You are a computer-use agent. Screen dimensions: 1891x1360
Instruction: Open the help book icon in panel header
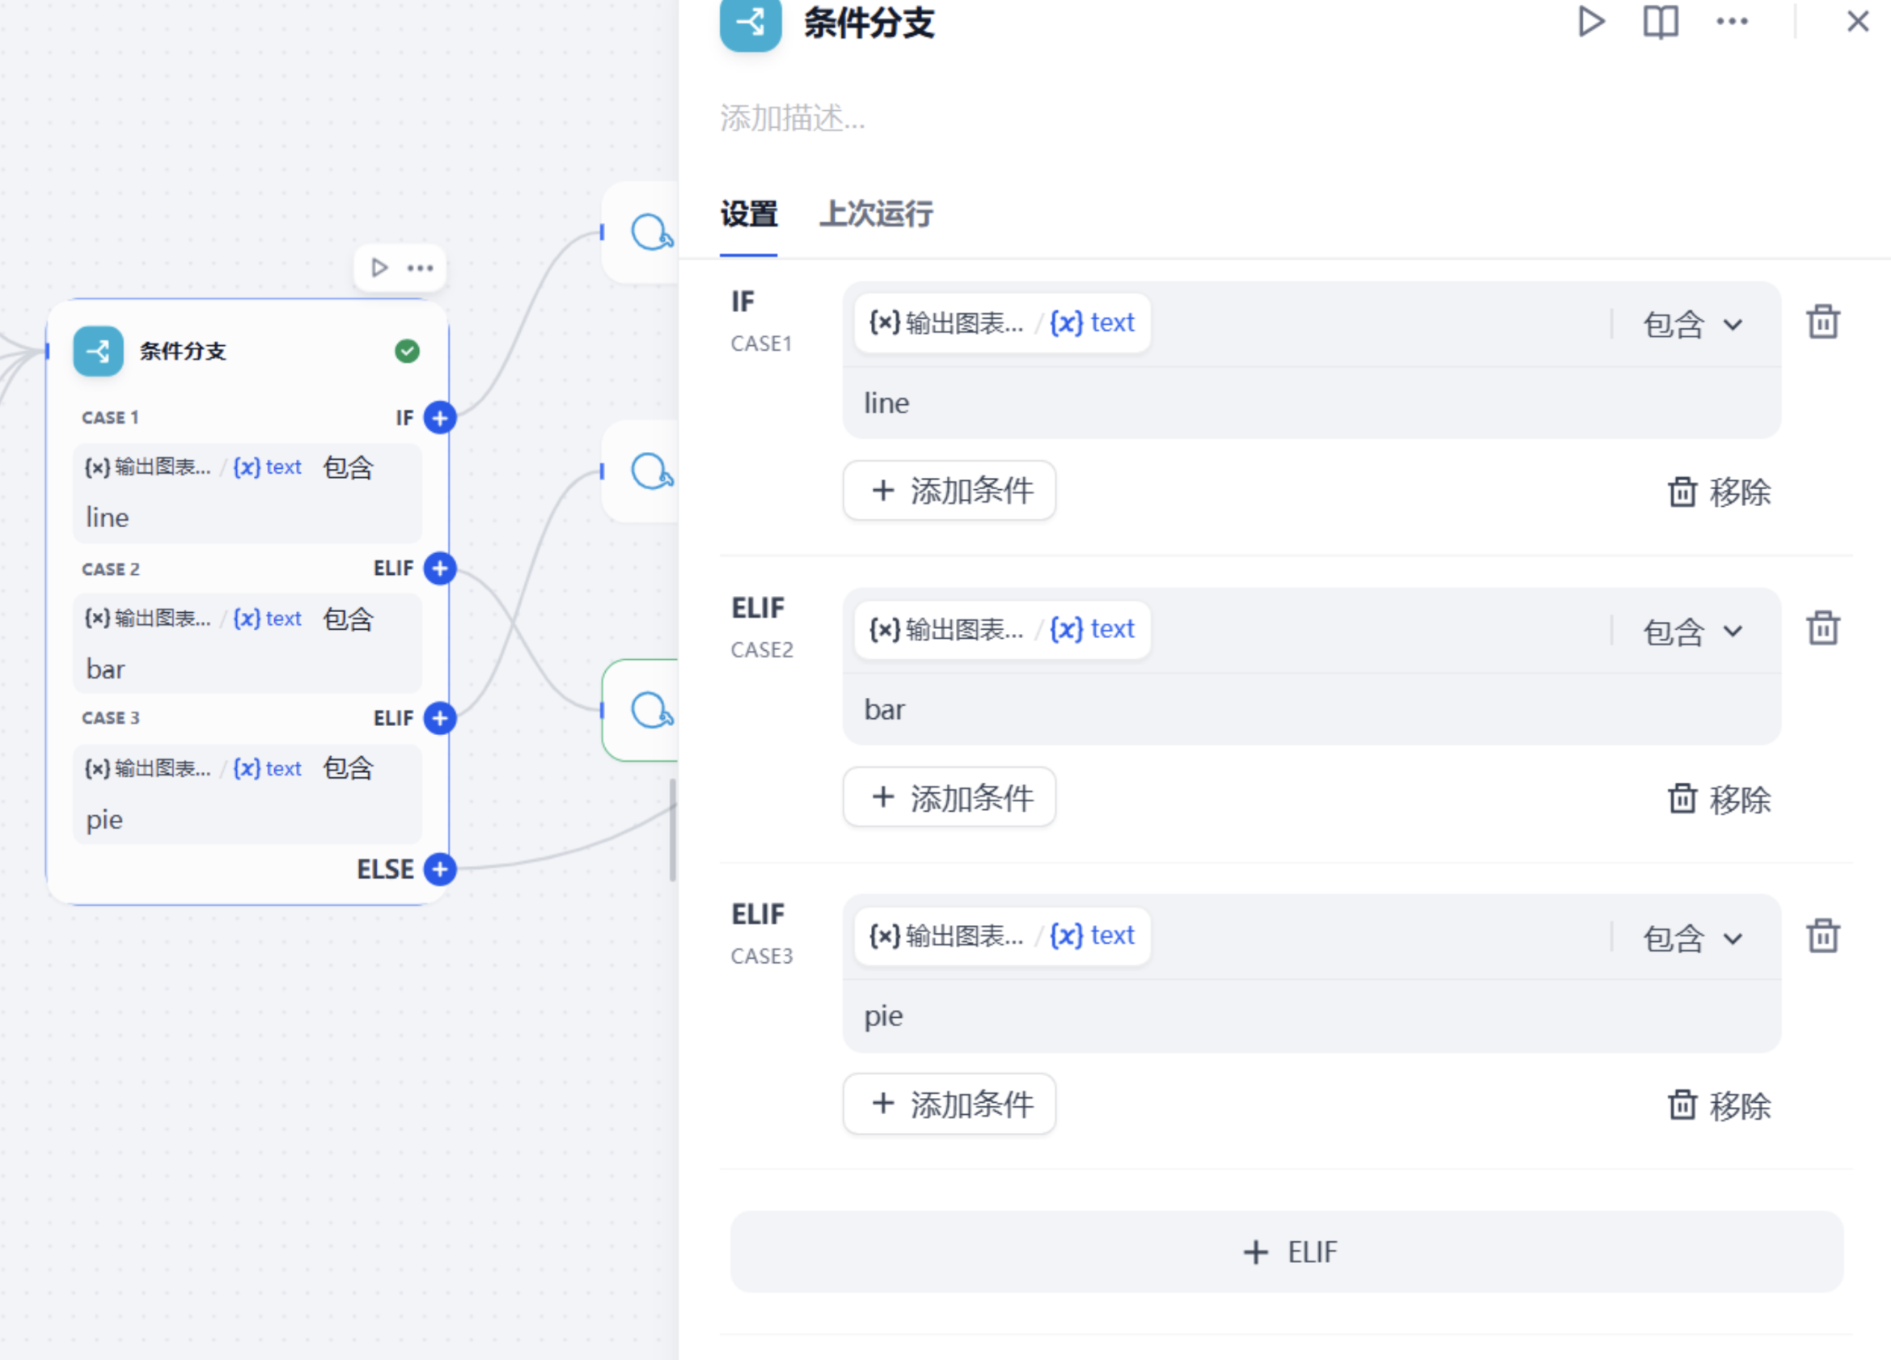click(x=1660, y=22)
